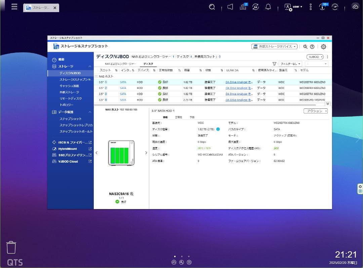Image resolution: width=363 pixels, height=268 pixels.
Task: Open QTS global search with the magnifier icon
Action: [212, 6]
